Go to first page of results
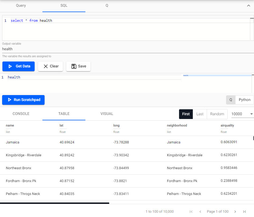 tap(191, 212)
